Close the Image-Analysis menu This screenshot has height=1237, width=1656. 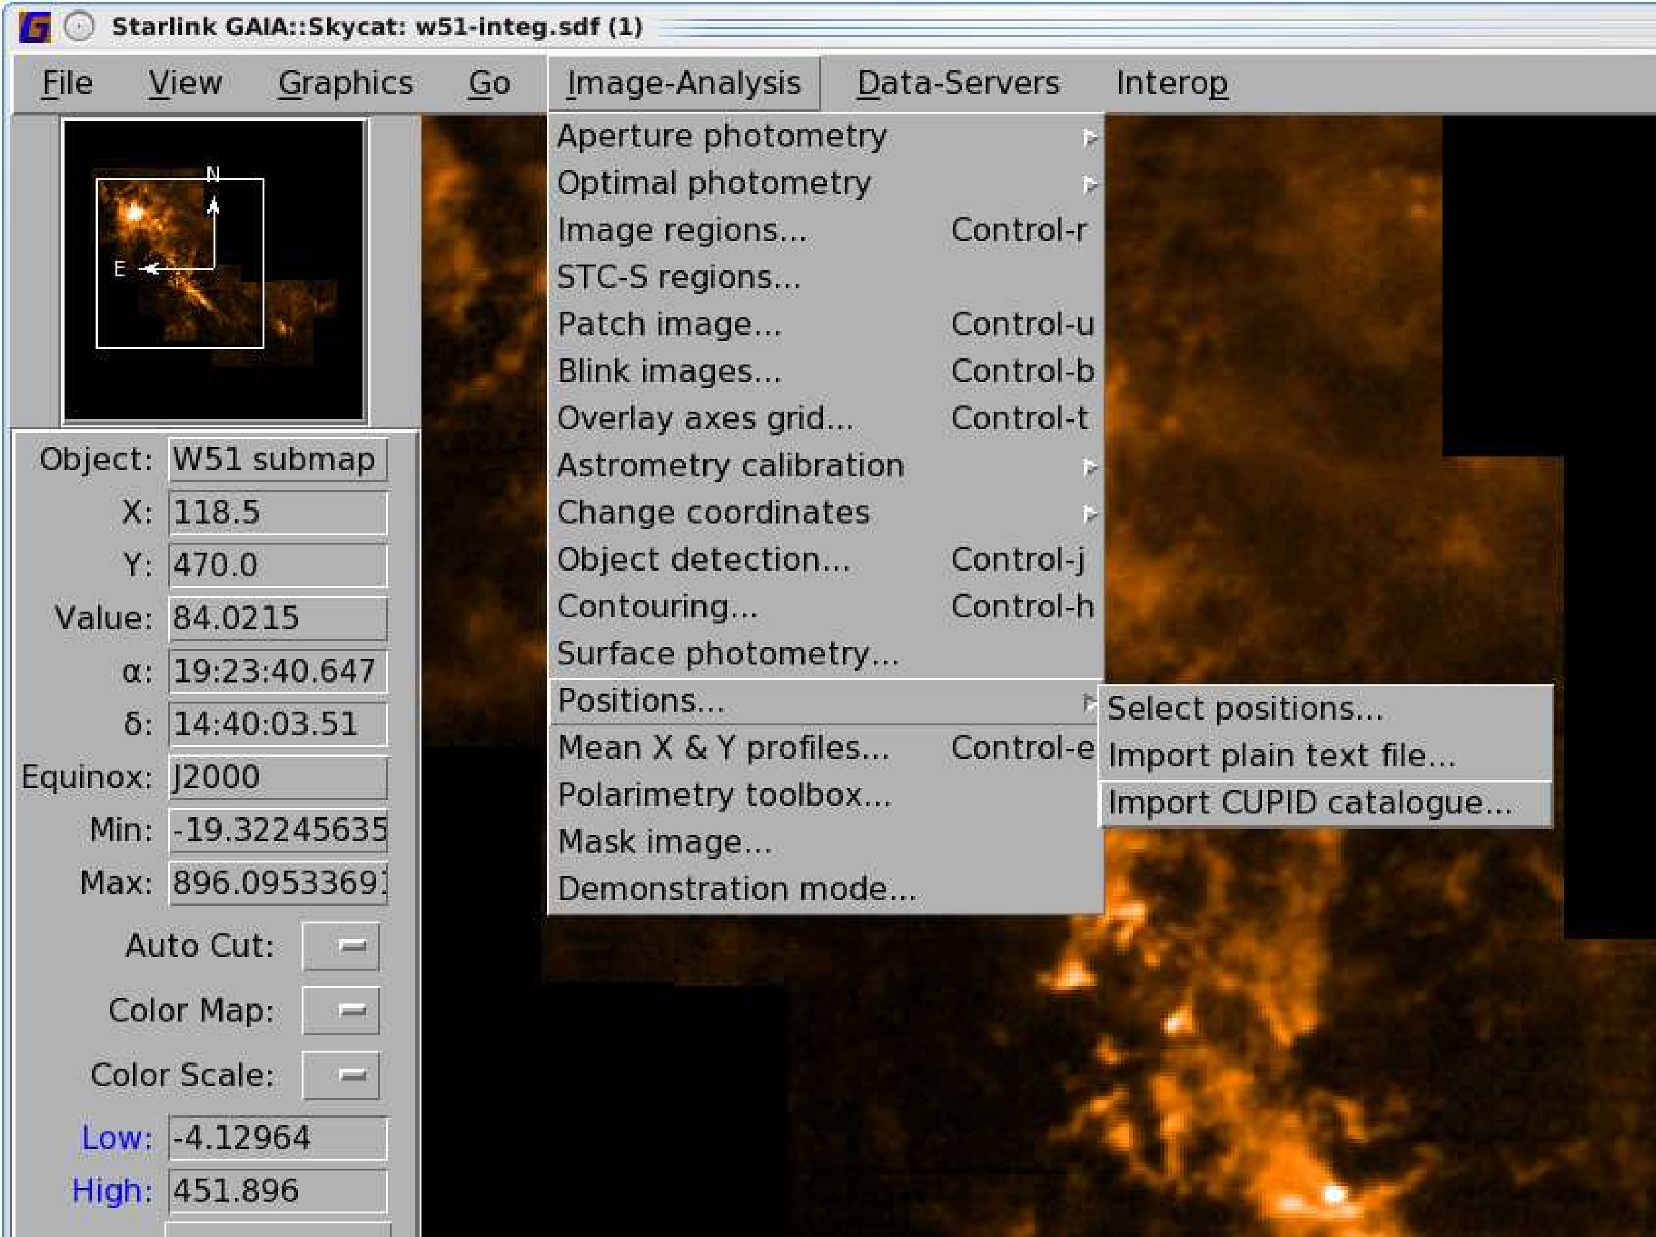click(684, 83)
